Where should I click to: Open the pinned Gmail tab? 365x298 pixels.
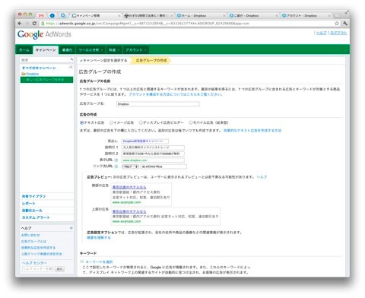(41, 16)
